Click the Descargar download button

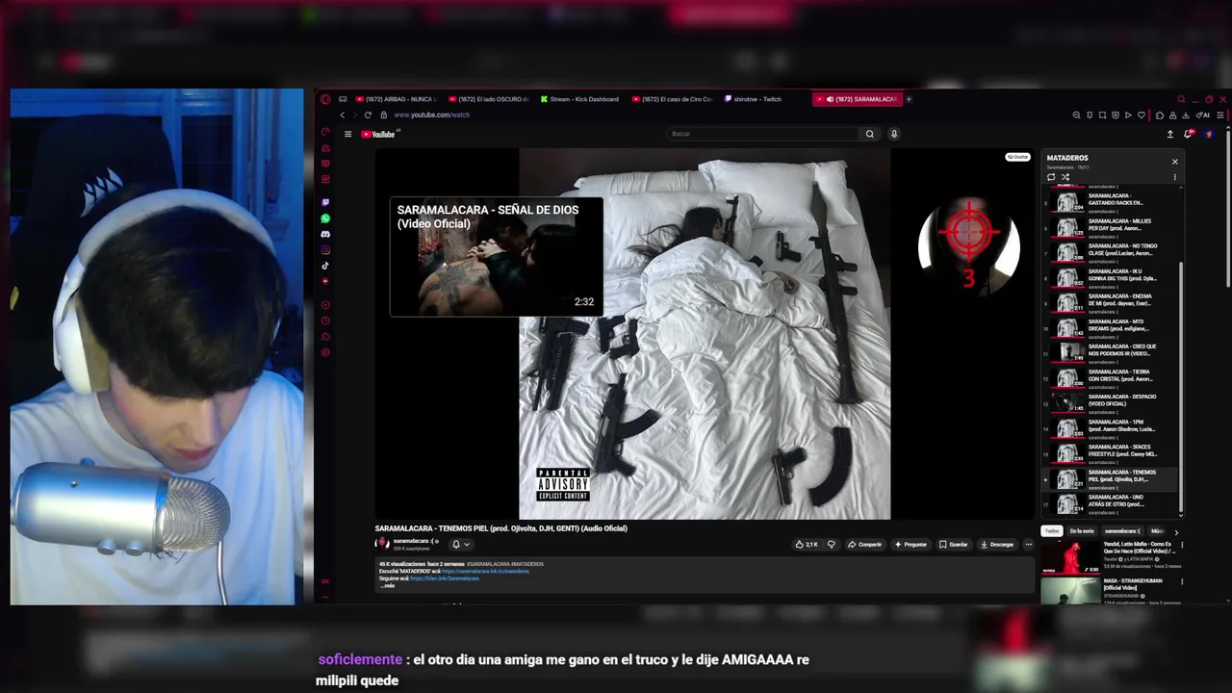(997, 544)
